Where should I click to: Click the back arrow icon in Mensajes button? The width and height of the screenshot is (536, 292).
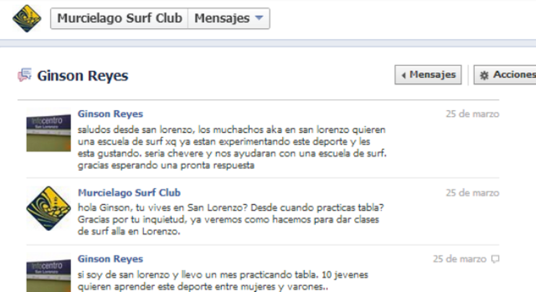(x=404, y=75)
